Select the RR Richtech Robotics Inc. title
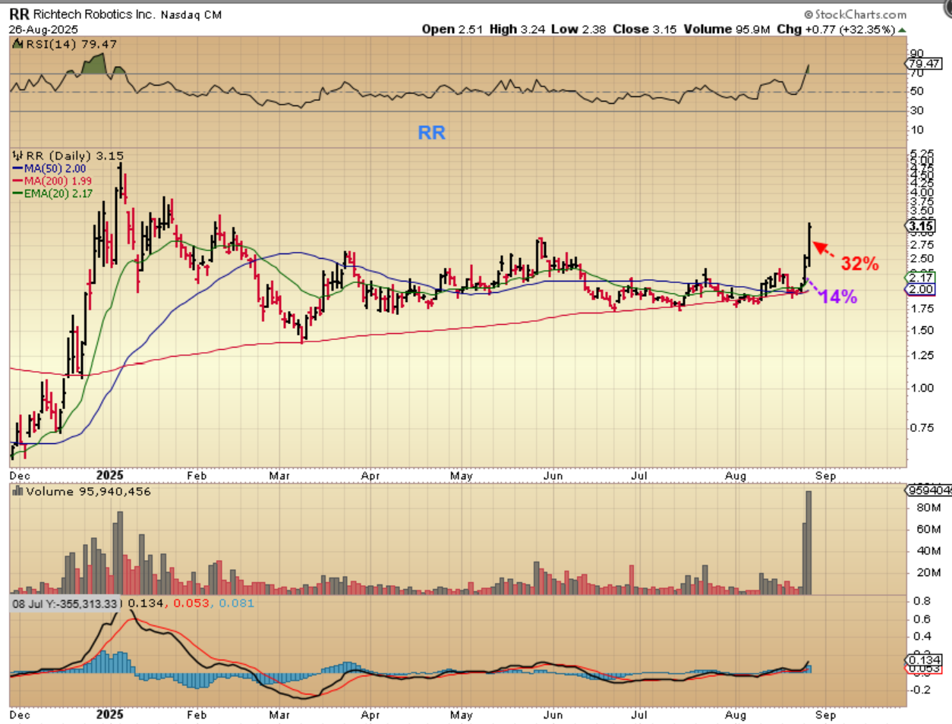 82,14
